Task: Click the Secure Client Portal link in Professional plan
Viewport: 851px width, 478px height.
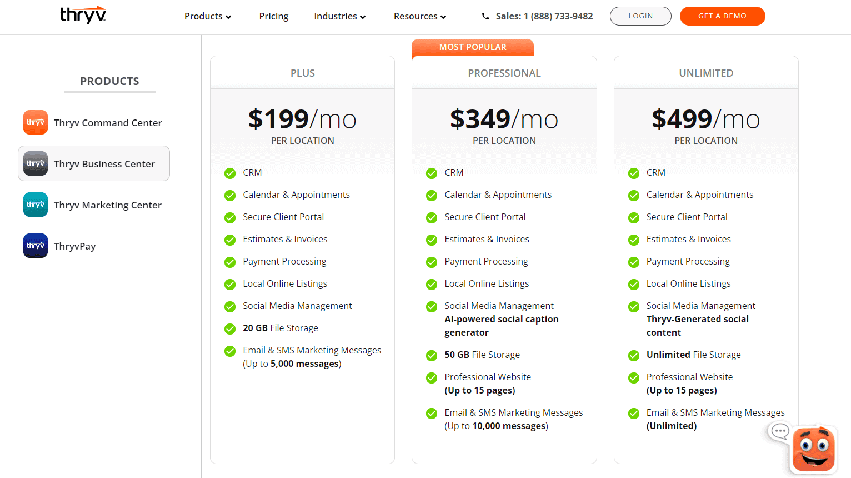Action: coord(485,217)
